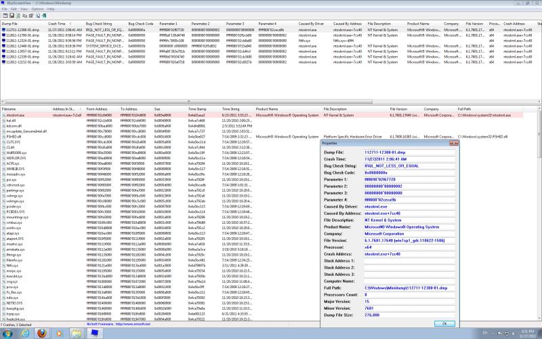Click the File Version field in Properties dialog

pyautogui.click(x=409, y=241)
